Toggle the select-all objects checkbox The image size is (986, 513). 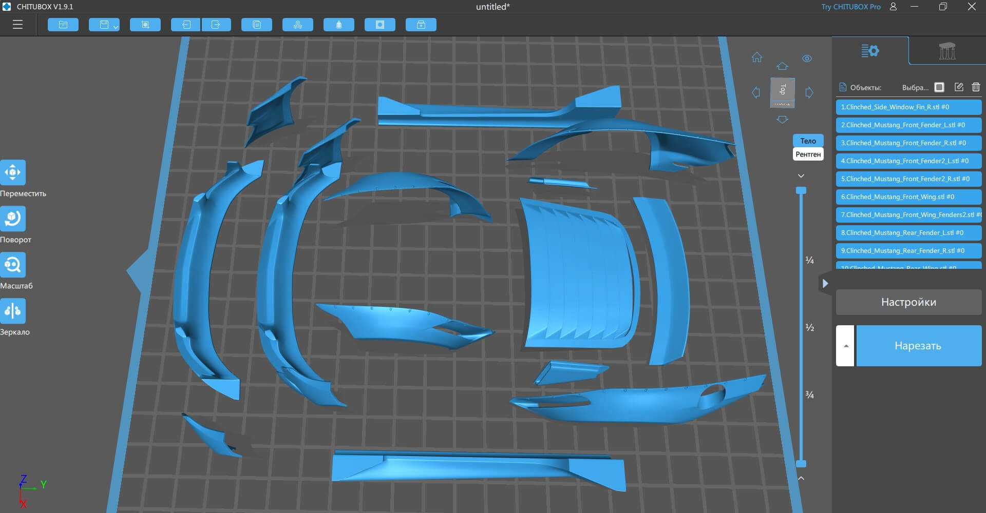[939, 87]
